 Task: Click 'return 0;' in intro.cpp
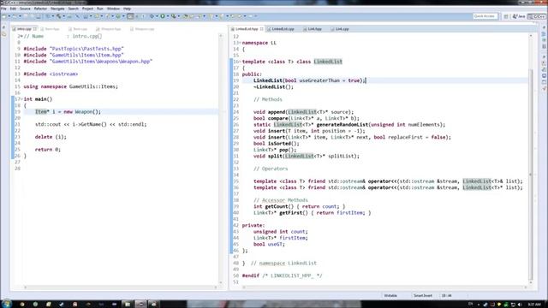48,150
